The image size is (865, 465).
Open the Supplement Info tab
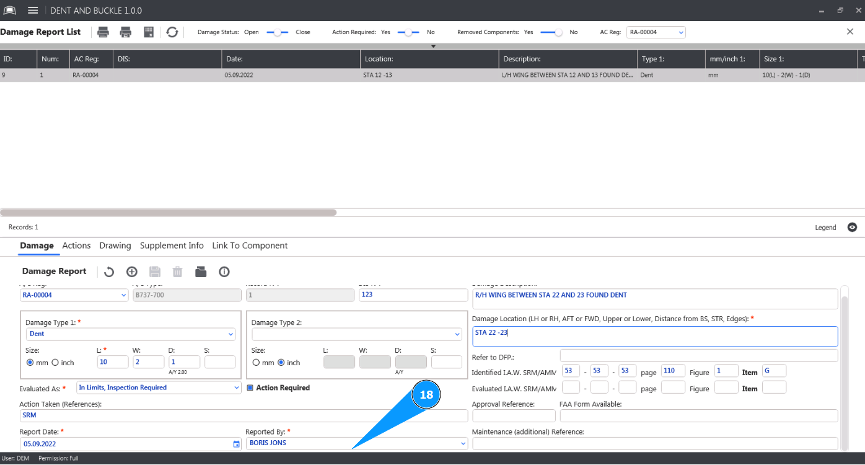tap(172, 246)
